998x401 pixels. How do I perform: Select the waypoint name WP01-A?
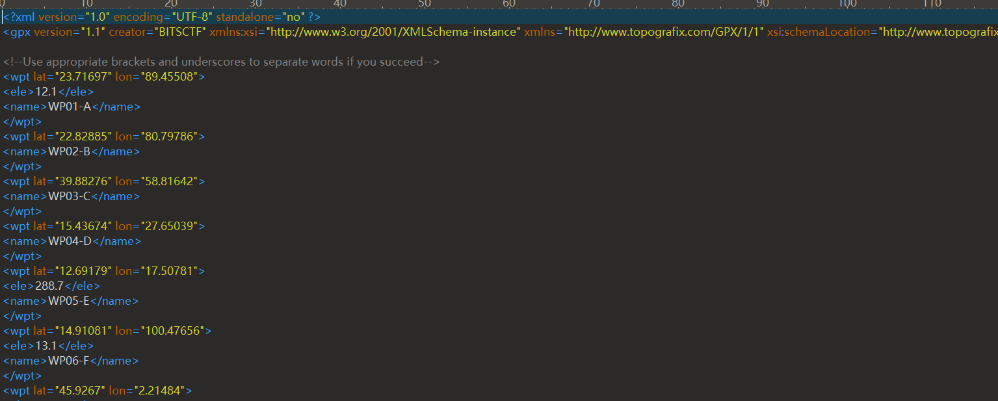click(x=70, y=107)
